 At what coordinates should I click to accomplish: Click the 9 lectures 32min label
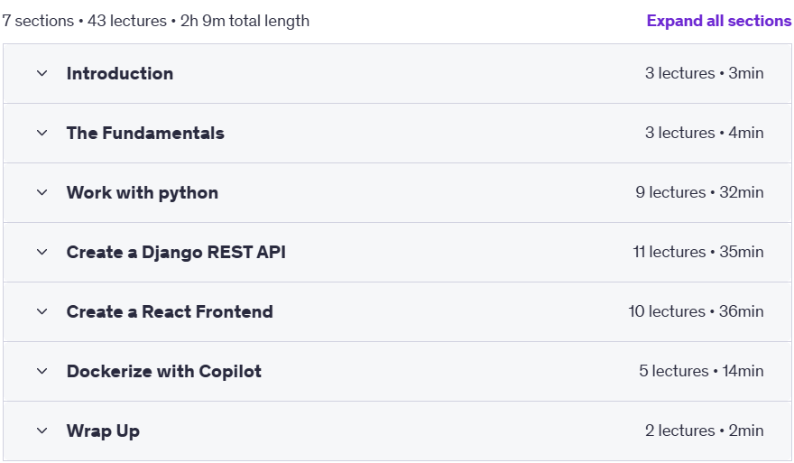tap(699, 192)
